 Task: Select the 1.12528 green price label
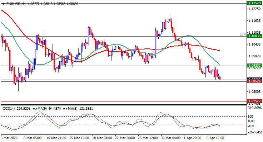coord(254,3)
